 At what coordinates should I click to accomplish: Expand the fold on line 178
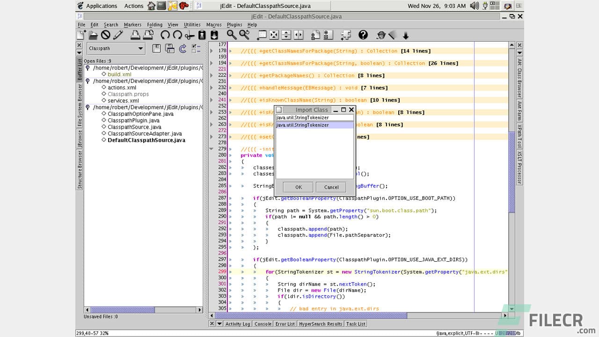tap(212, 51)
